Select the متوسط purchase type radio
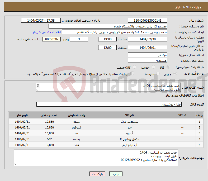Viewport: 208px width, 181px height. (158, 73)
